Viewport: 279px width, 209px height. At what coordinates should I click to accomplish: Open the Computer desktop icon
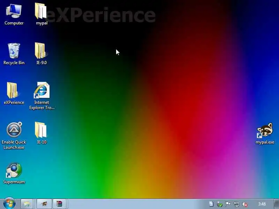(x=14, y=15)
